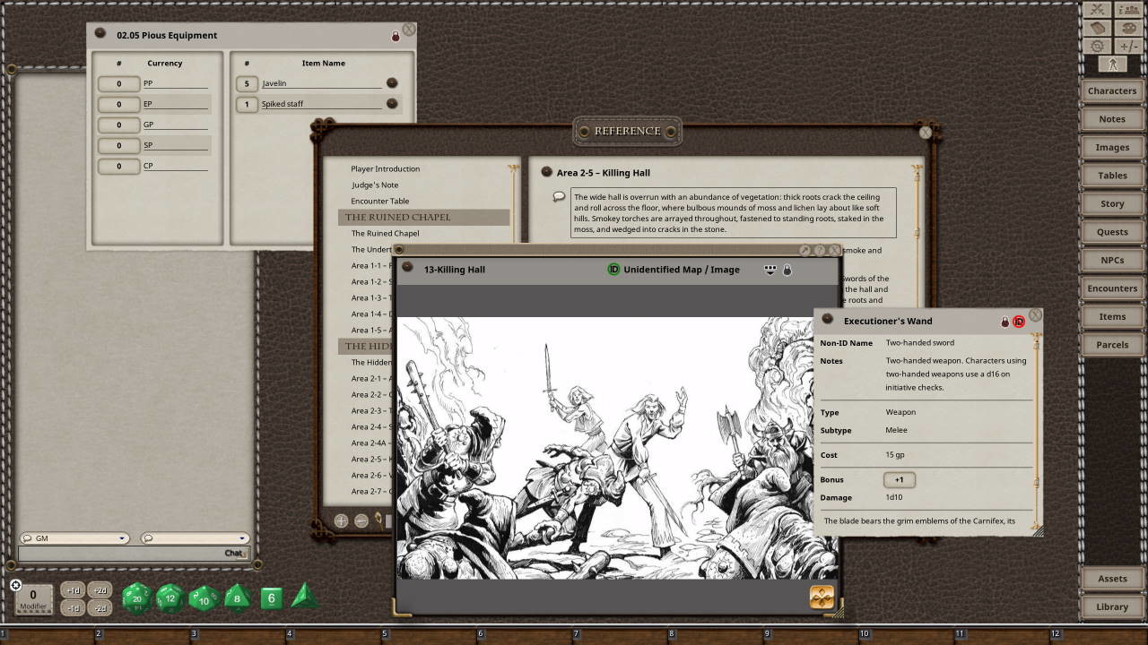Open the chat mode dropdown beside GM

tap(195, 538)
